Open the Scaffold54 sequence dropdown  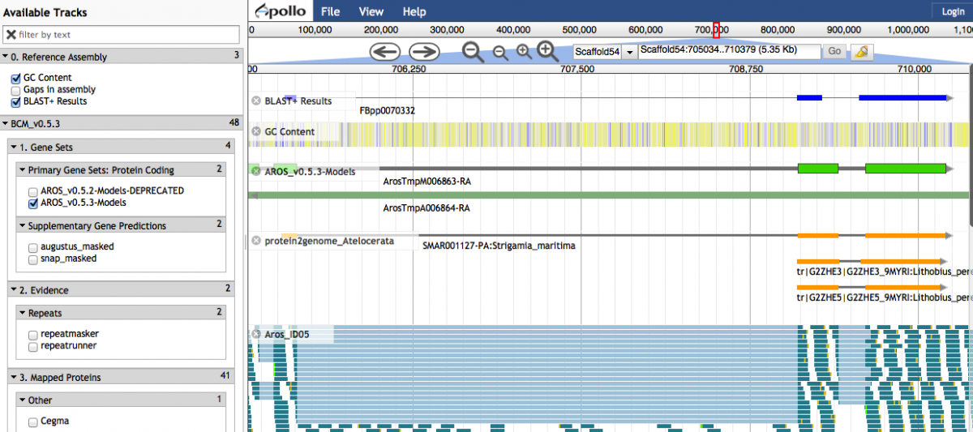point(628,52)
